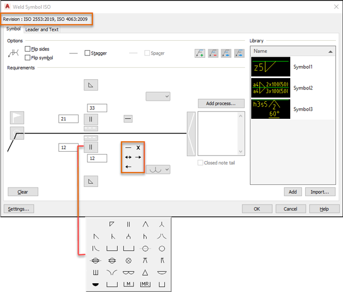
Task: Select the M bracket symbol in the palette
Action: point(129,284)
